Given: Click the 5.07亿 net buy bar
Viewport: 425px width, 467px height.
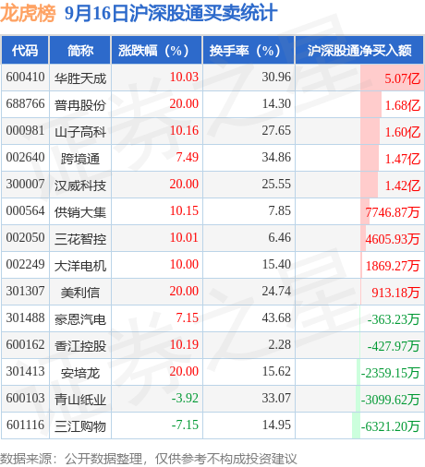Looking at the screenshot, I should coord(392,78).
